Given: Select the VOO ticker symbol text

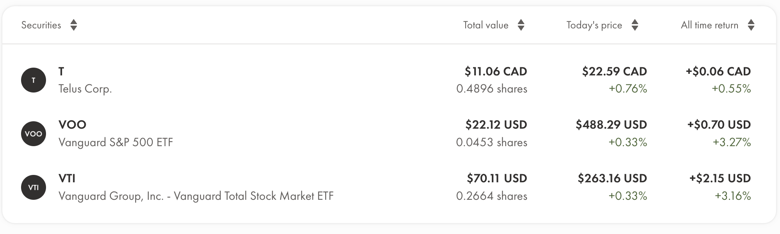Looking at the screenshot, I should (x=72, y=125).
